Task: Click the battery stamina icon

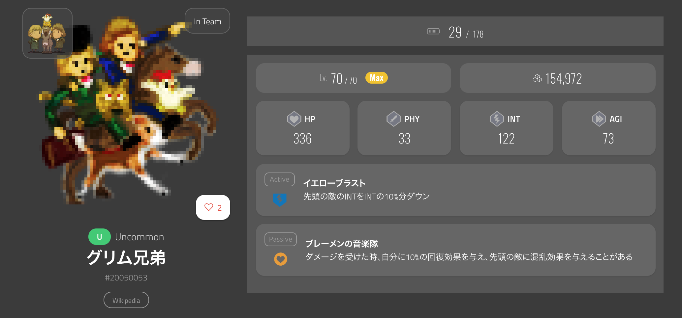Action: [x=433, y=32]
